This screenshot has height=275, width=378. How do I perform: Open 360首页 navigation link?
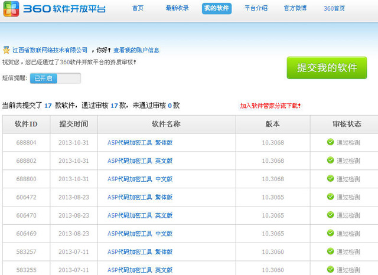pos(334,8)
